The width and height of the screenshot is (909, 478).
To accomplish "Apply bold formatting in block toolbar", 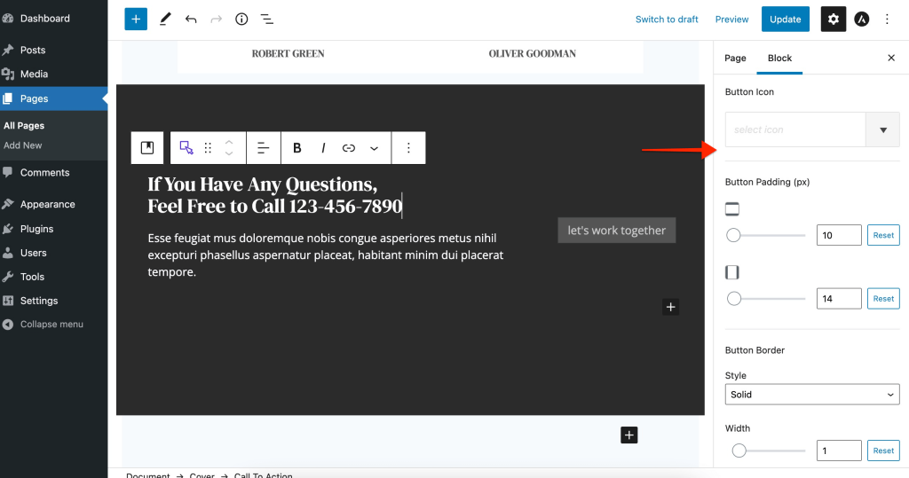I will [297, 148].
